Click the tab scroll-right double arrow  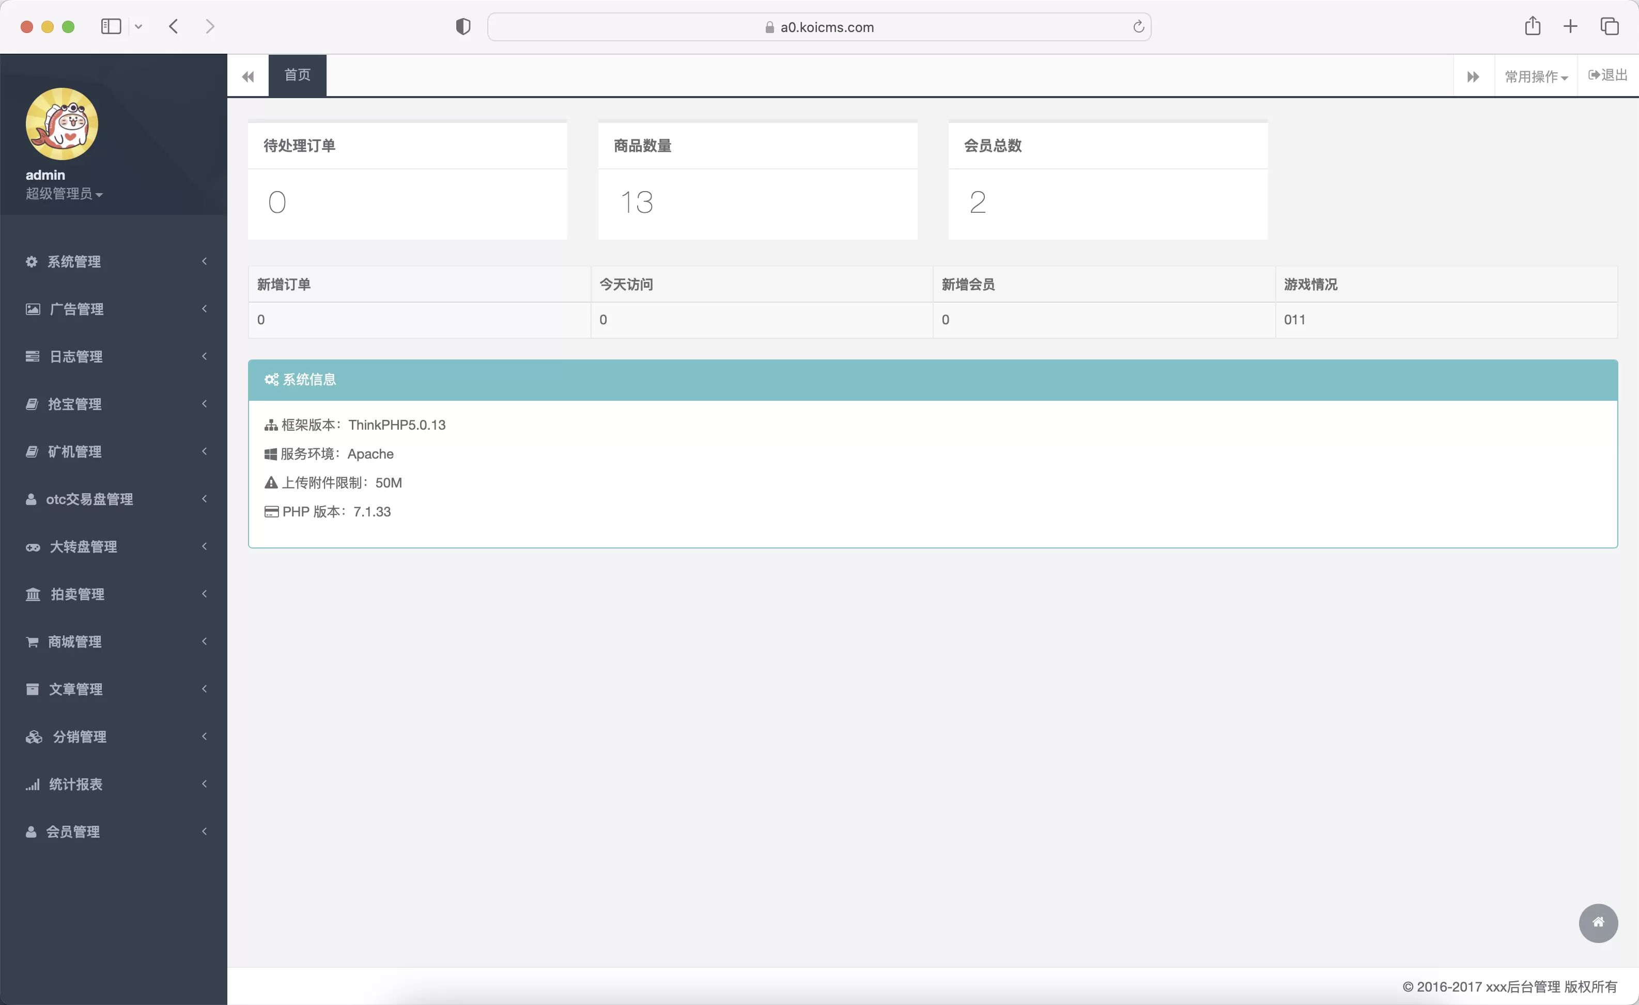click(x=1473, y=76)
